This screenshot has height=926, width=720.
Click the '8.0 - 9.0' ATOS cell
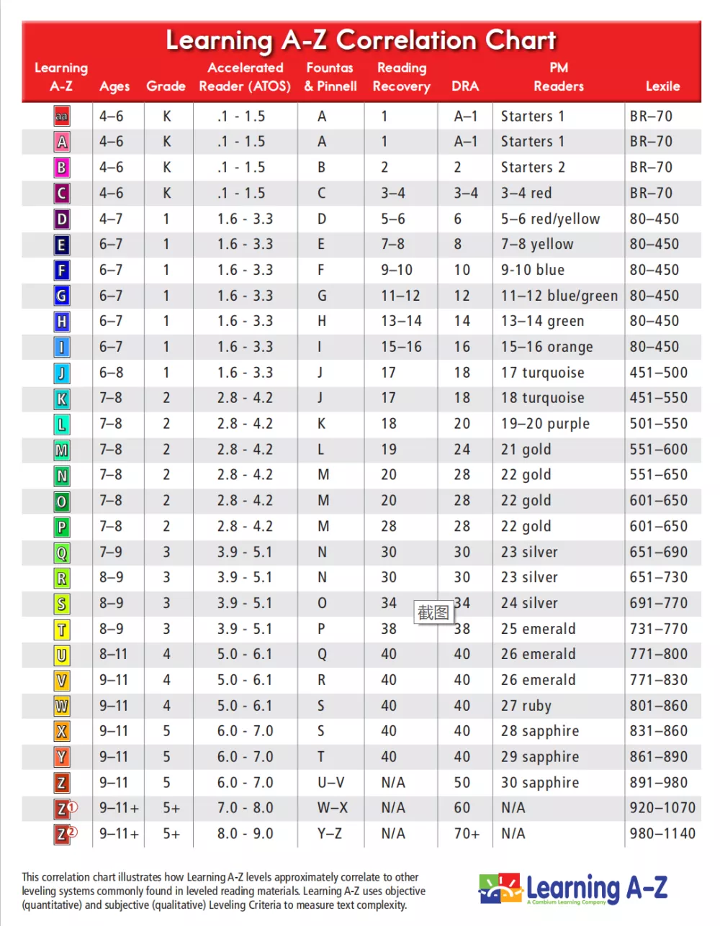pyautogui.click(x=245, y=834)
